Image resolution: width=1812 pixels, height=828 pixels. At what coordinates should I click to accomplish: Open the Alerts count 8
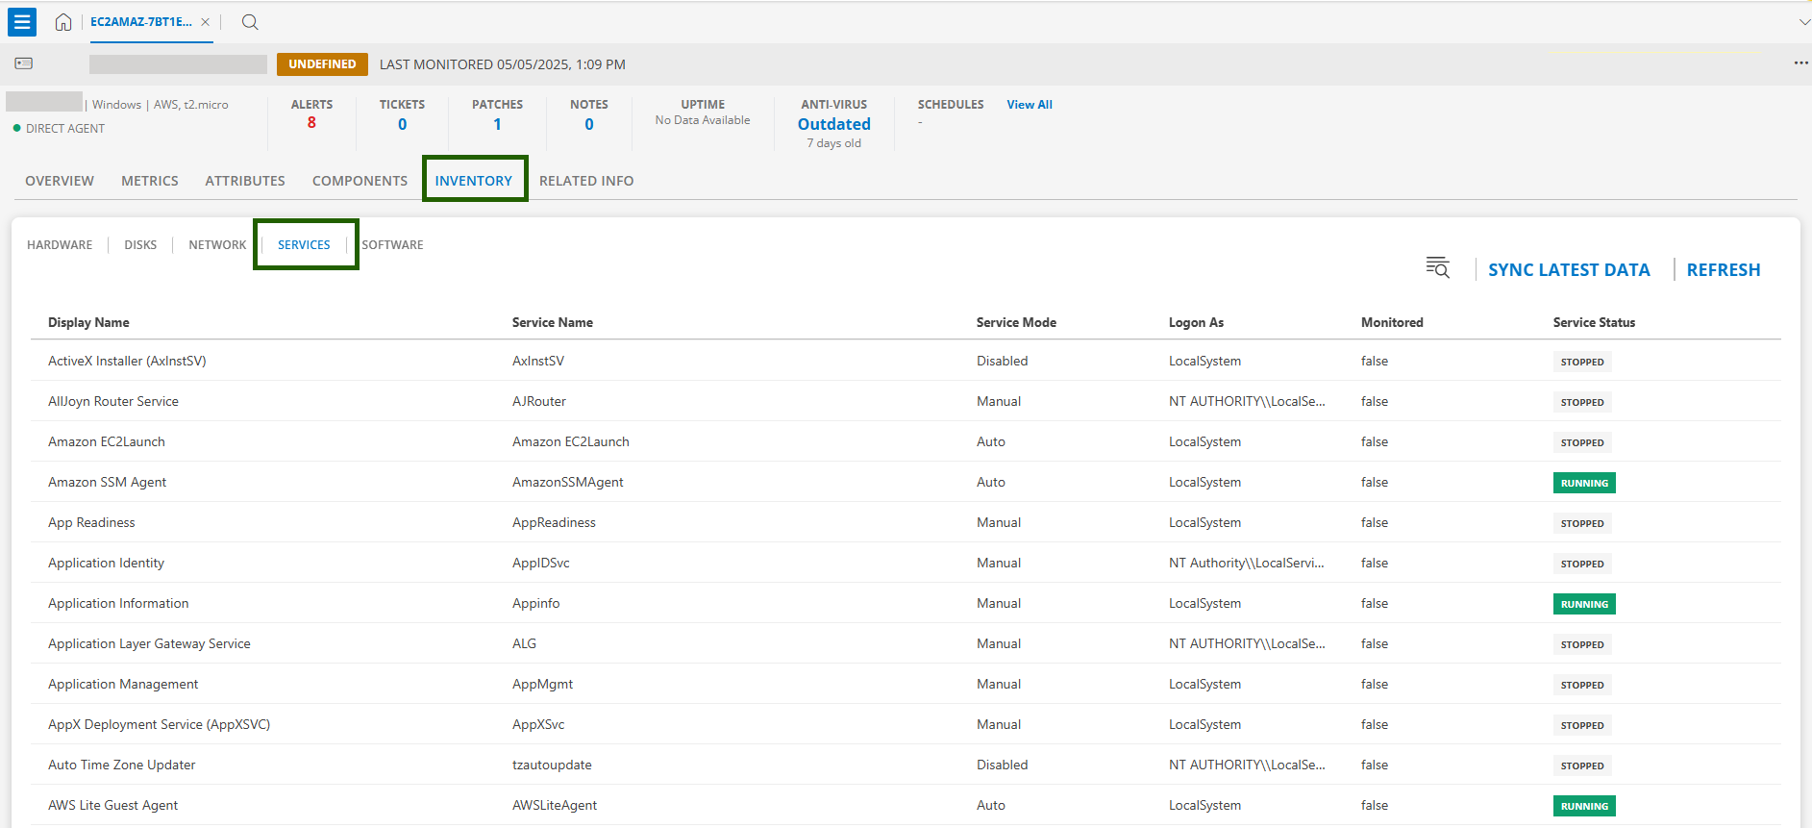click(311, 123)
